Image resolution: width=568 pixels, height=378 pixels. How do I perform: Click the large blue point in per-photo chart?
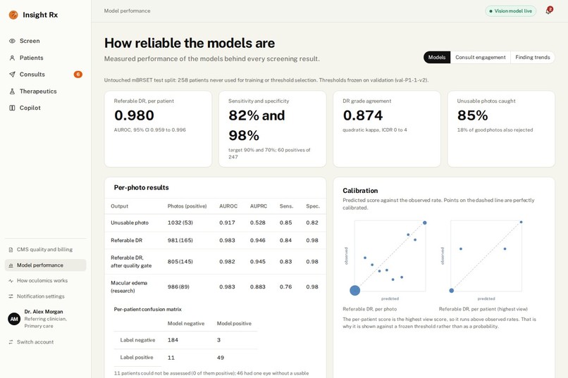[355, 291]
